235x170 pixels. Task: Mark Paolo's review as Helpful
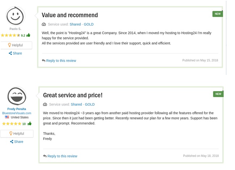pyautogui.click(x=16, y=45)
